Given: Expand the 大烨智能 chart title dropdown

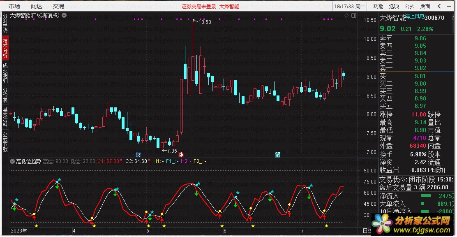Looking at the screenshot, I should pyautogui.click(x=64, y=16).
